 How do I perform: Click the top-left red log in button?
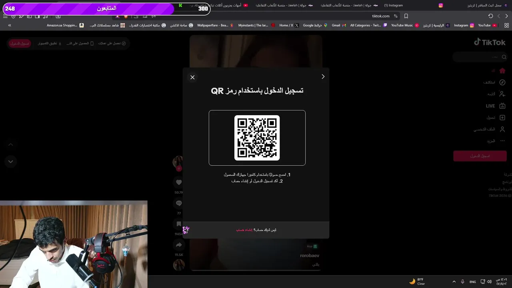(x=20, y=43)
